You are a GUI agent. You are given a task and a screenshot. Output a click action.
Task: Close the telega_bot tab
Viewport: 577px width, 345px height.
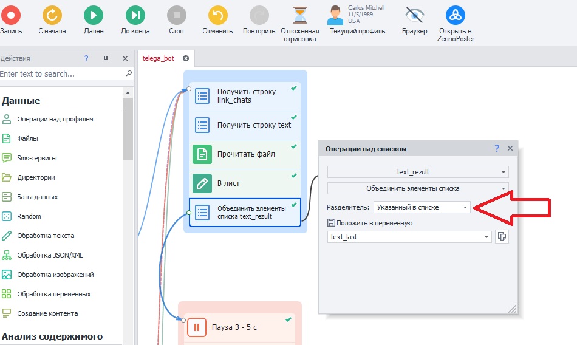(x=186, y=58)
